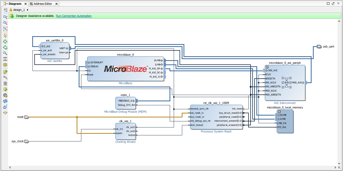The width and height of the screenshot is (343, 171).
Task: Click the gear icon in the diagram toolbar
Action: tap(5, 95)
